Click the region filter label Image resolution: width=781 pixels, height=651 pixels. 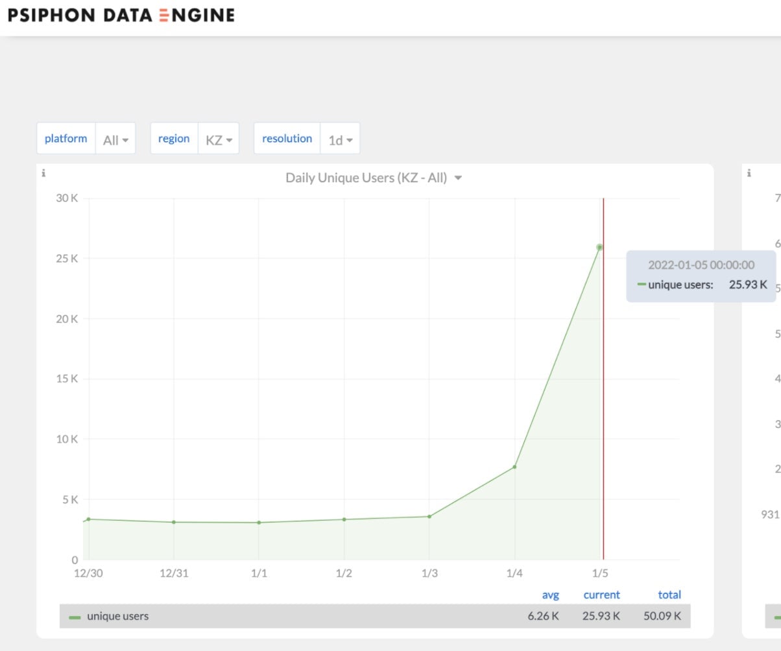[173, 138]
